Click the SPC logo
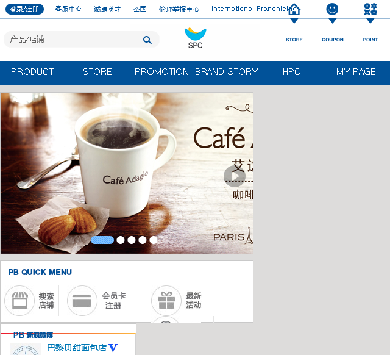This screenshot has height=355, width=390. (x=195, y=38)
